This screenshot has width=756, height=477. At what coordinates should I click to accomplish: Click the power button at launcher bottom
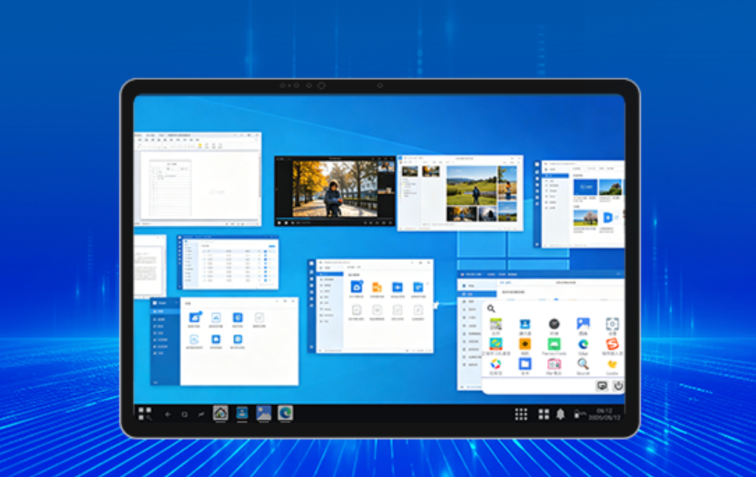point(618,386)
